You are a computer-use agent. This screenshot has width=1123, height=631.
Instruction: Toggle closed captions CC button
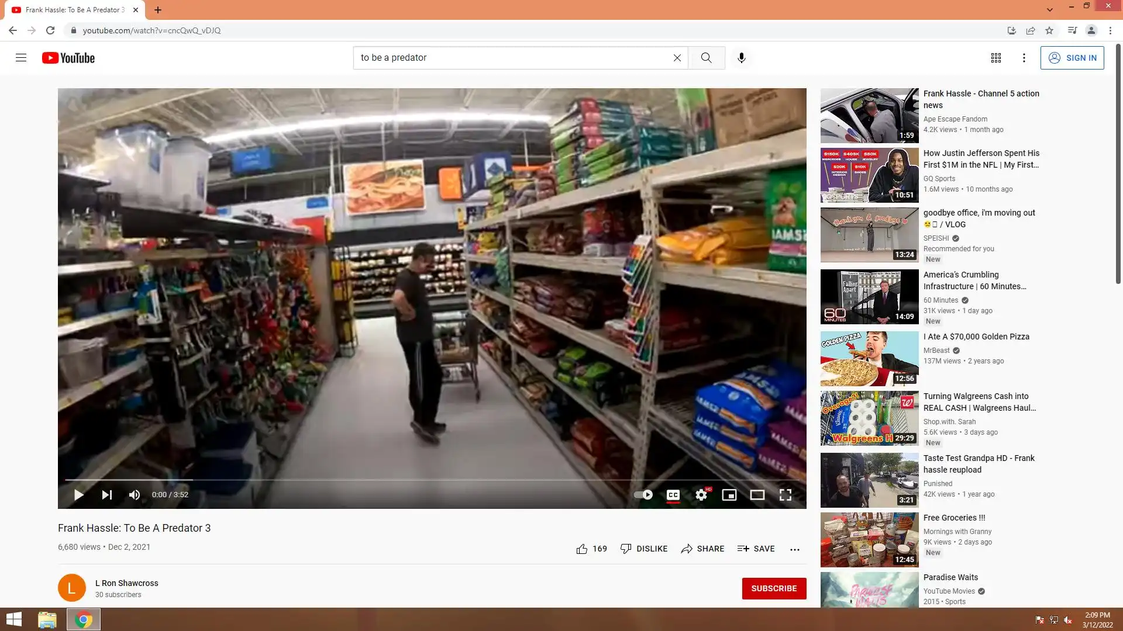point(673,495)
